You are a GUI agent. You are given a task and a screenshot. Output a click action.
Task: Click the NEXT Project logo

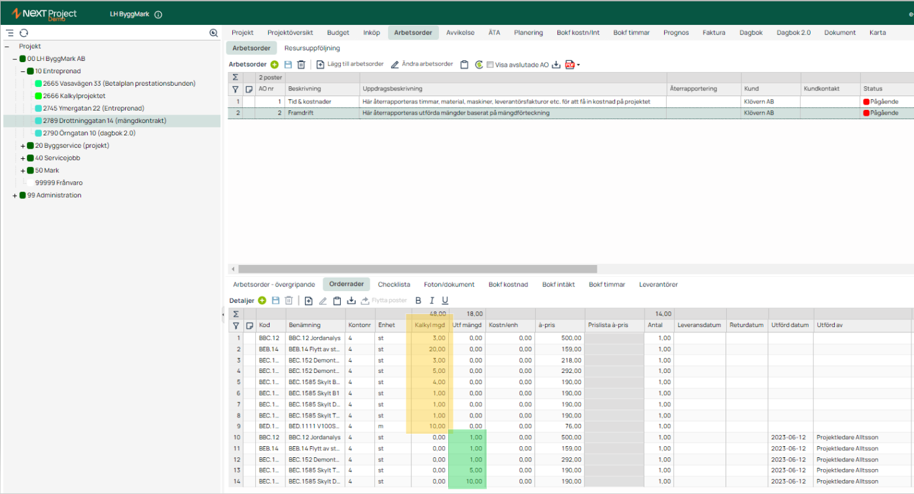44,14
